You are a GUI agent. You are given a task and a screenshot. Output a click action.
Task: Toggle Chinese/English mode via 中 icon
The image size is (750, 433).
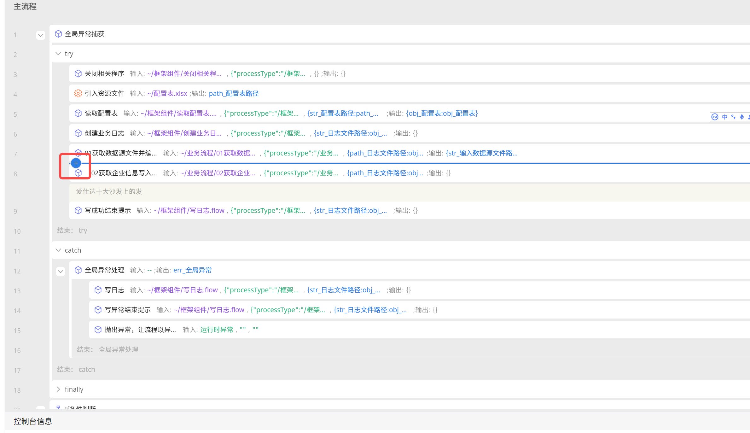724,117
